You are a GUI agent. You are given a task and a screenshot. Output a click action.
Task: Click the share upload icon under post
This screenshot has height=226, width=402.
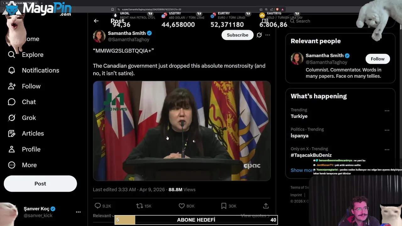point(266,206)
